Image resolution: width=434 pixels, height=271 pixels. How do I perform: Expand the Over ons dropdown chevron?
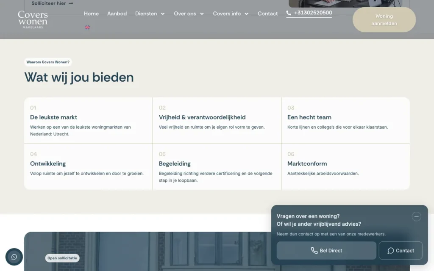202,14
